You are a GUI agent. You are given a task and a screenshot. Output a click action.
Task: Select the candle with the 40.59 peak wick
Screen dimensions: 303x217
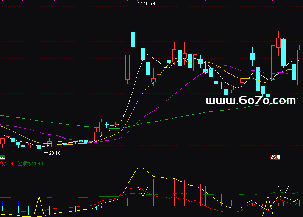tap(138, 41)
